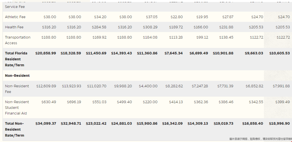292x142 pixels.
Task: Select Total Florida Resident Rate/Term label
Action: click(16, 59)
